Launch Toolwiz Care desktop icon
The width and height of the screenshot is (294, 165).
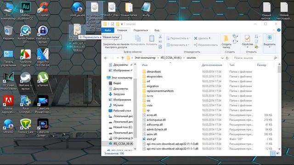tap(26, 126)
